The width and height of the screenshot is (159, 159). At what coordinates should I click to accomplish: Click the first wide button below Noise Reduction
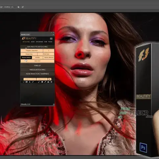(x=30, y=79)
